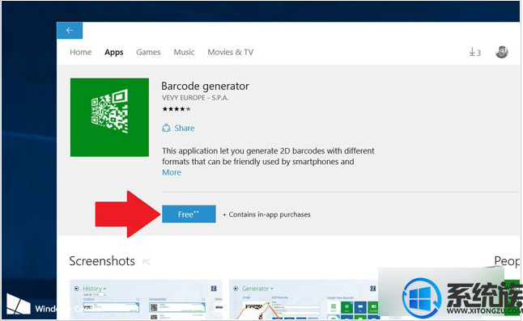The image size is (523, 321).
Task: Click the Free install button
Action: (189, 214)
